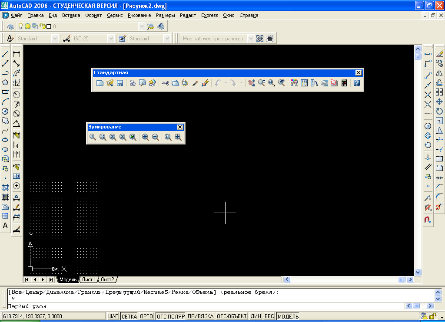Open the calculator from Стандартная toolbar
445x322 pixels.
click(344, 83)
